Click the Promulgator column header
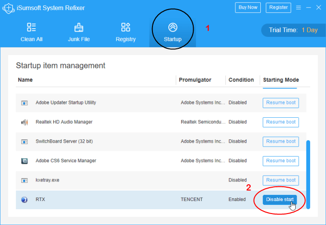Viewport: 326px width, 225px height. click(x=195, y=80)
